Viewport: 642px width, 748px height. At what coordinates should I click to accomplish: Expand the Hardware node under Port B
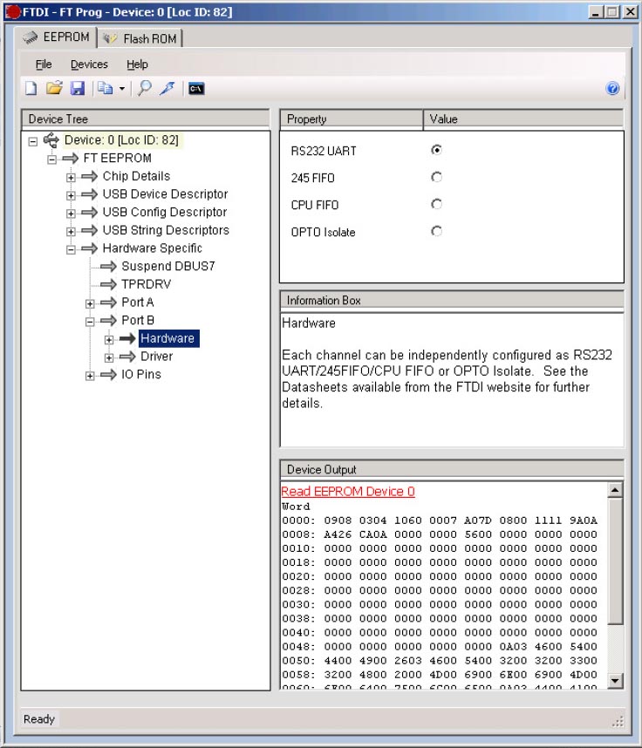[109, 340]
